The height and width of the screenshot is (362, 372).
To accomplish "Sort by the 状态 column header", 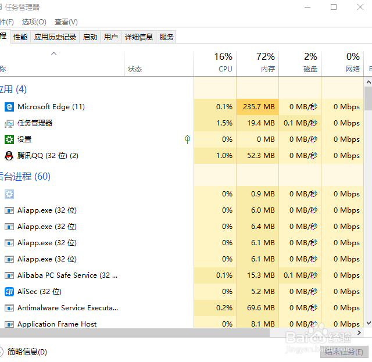I will coord(159,63).
